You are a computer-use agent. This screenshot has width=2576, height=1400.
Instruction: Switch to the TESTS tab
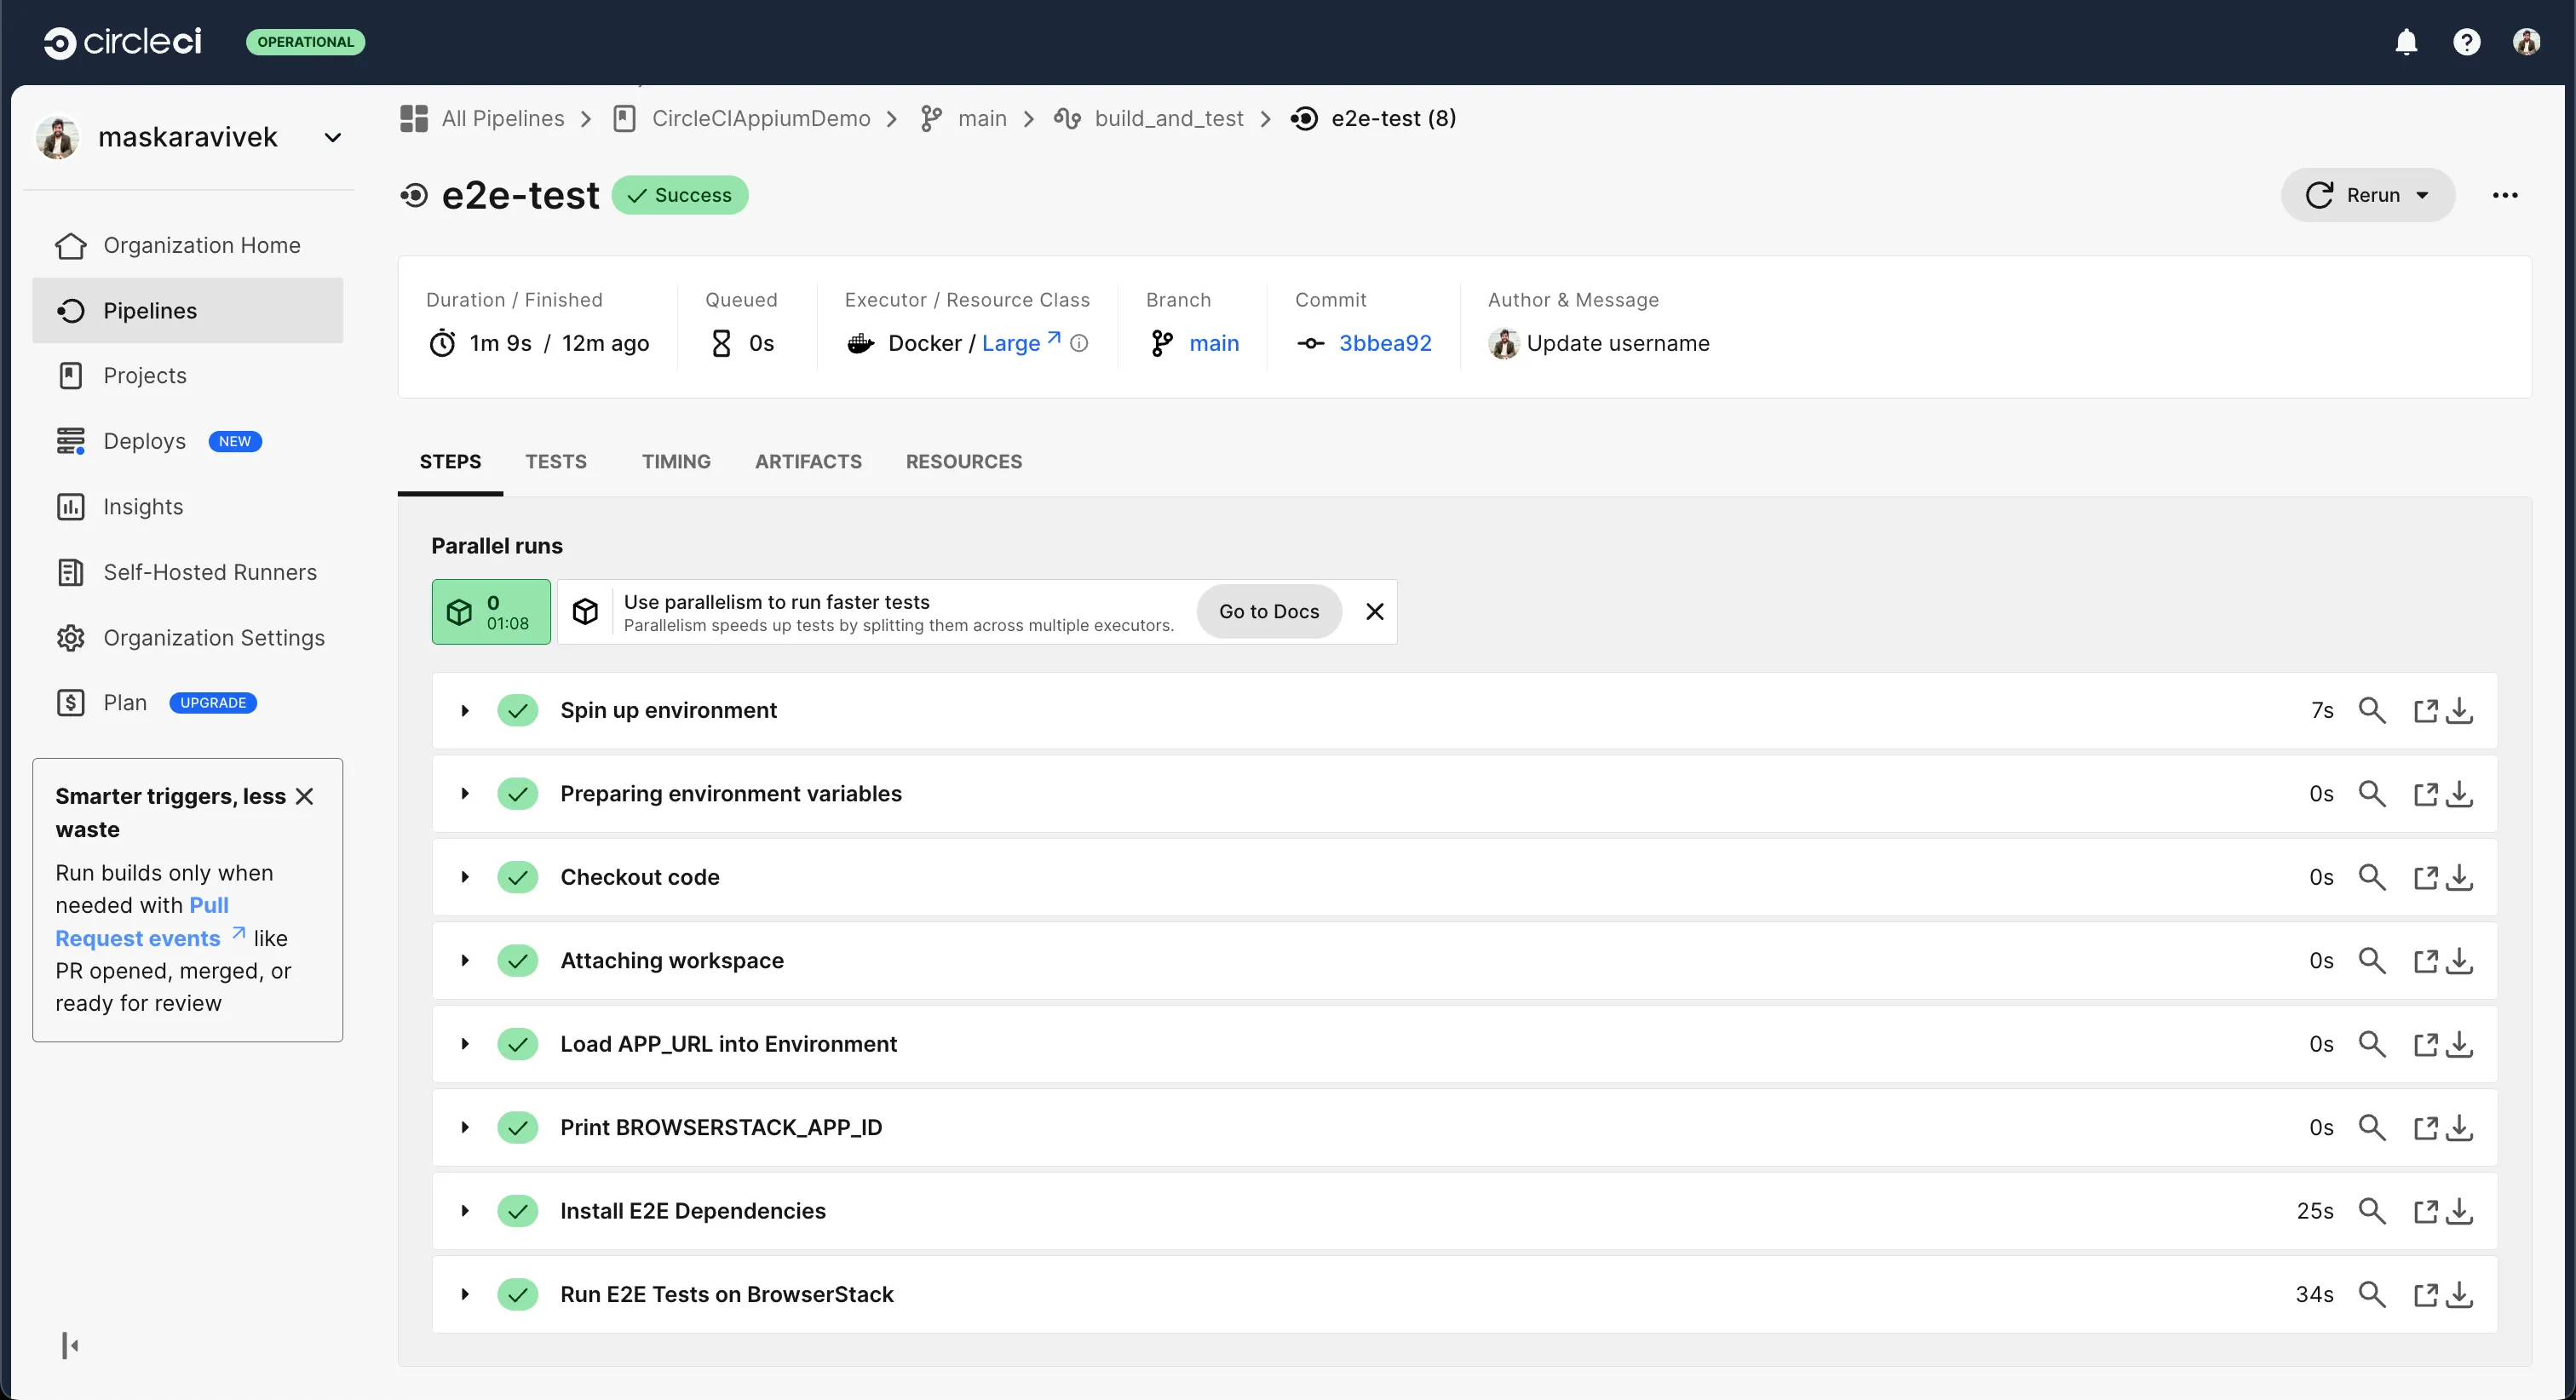pos(556,462)
